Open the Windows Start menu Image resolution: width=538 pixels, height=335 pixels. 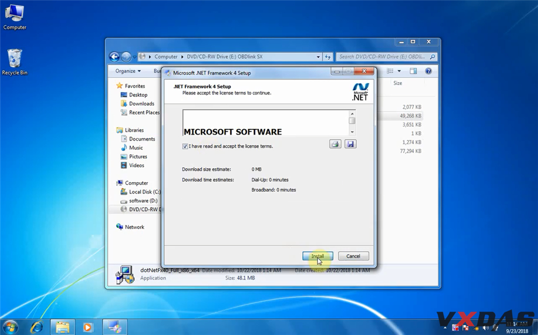pyautogui.click(x=10, y=327)
